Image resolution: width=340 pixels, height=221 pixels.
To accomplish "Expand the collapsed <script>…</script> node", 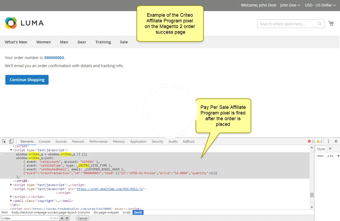I will coord(11,197).
